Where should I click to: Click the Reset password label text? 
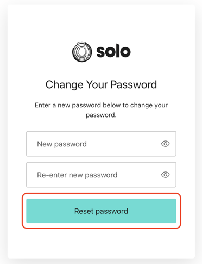coord(101,211)
